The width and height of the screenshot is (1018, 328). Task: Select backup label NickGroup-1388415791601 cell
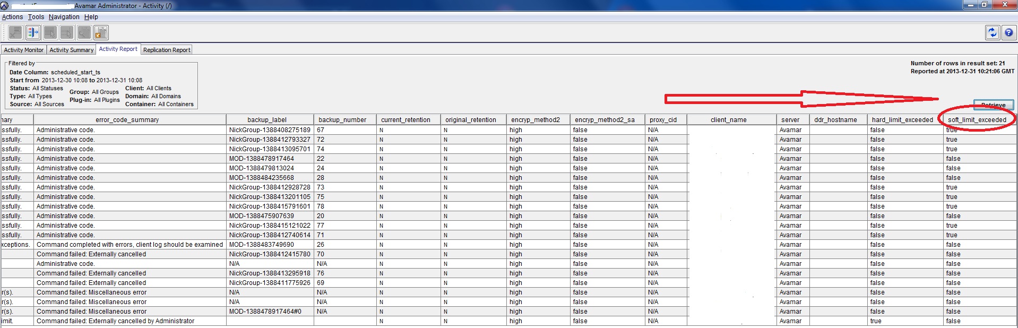(x=270, y=206)
